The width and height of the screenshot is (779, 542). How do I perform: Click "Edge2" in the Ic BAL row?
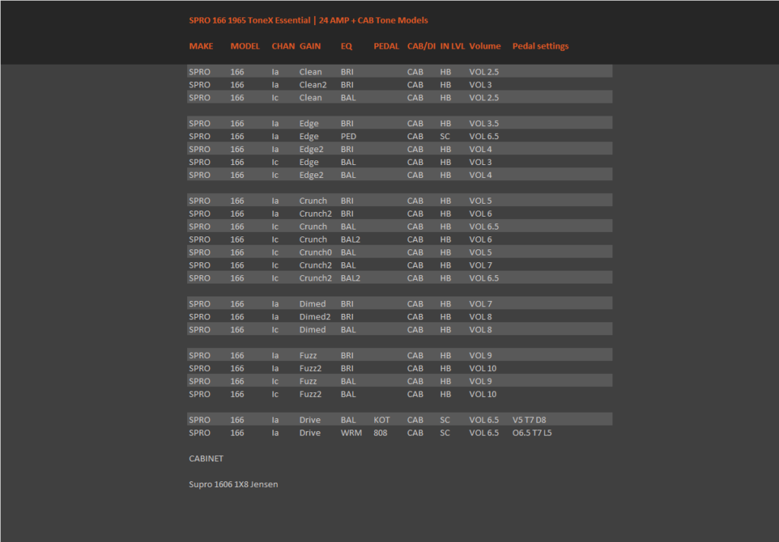point(311,175)
